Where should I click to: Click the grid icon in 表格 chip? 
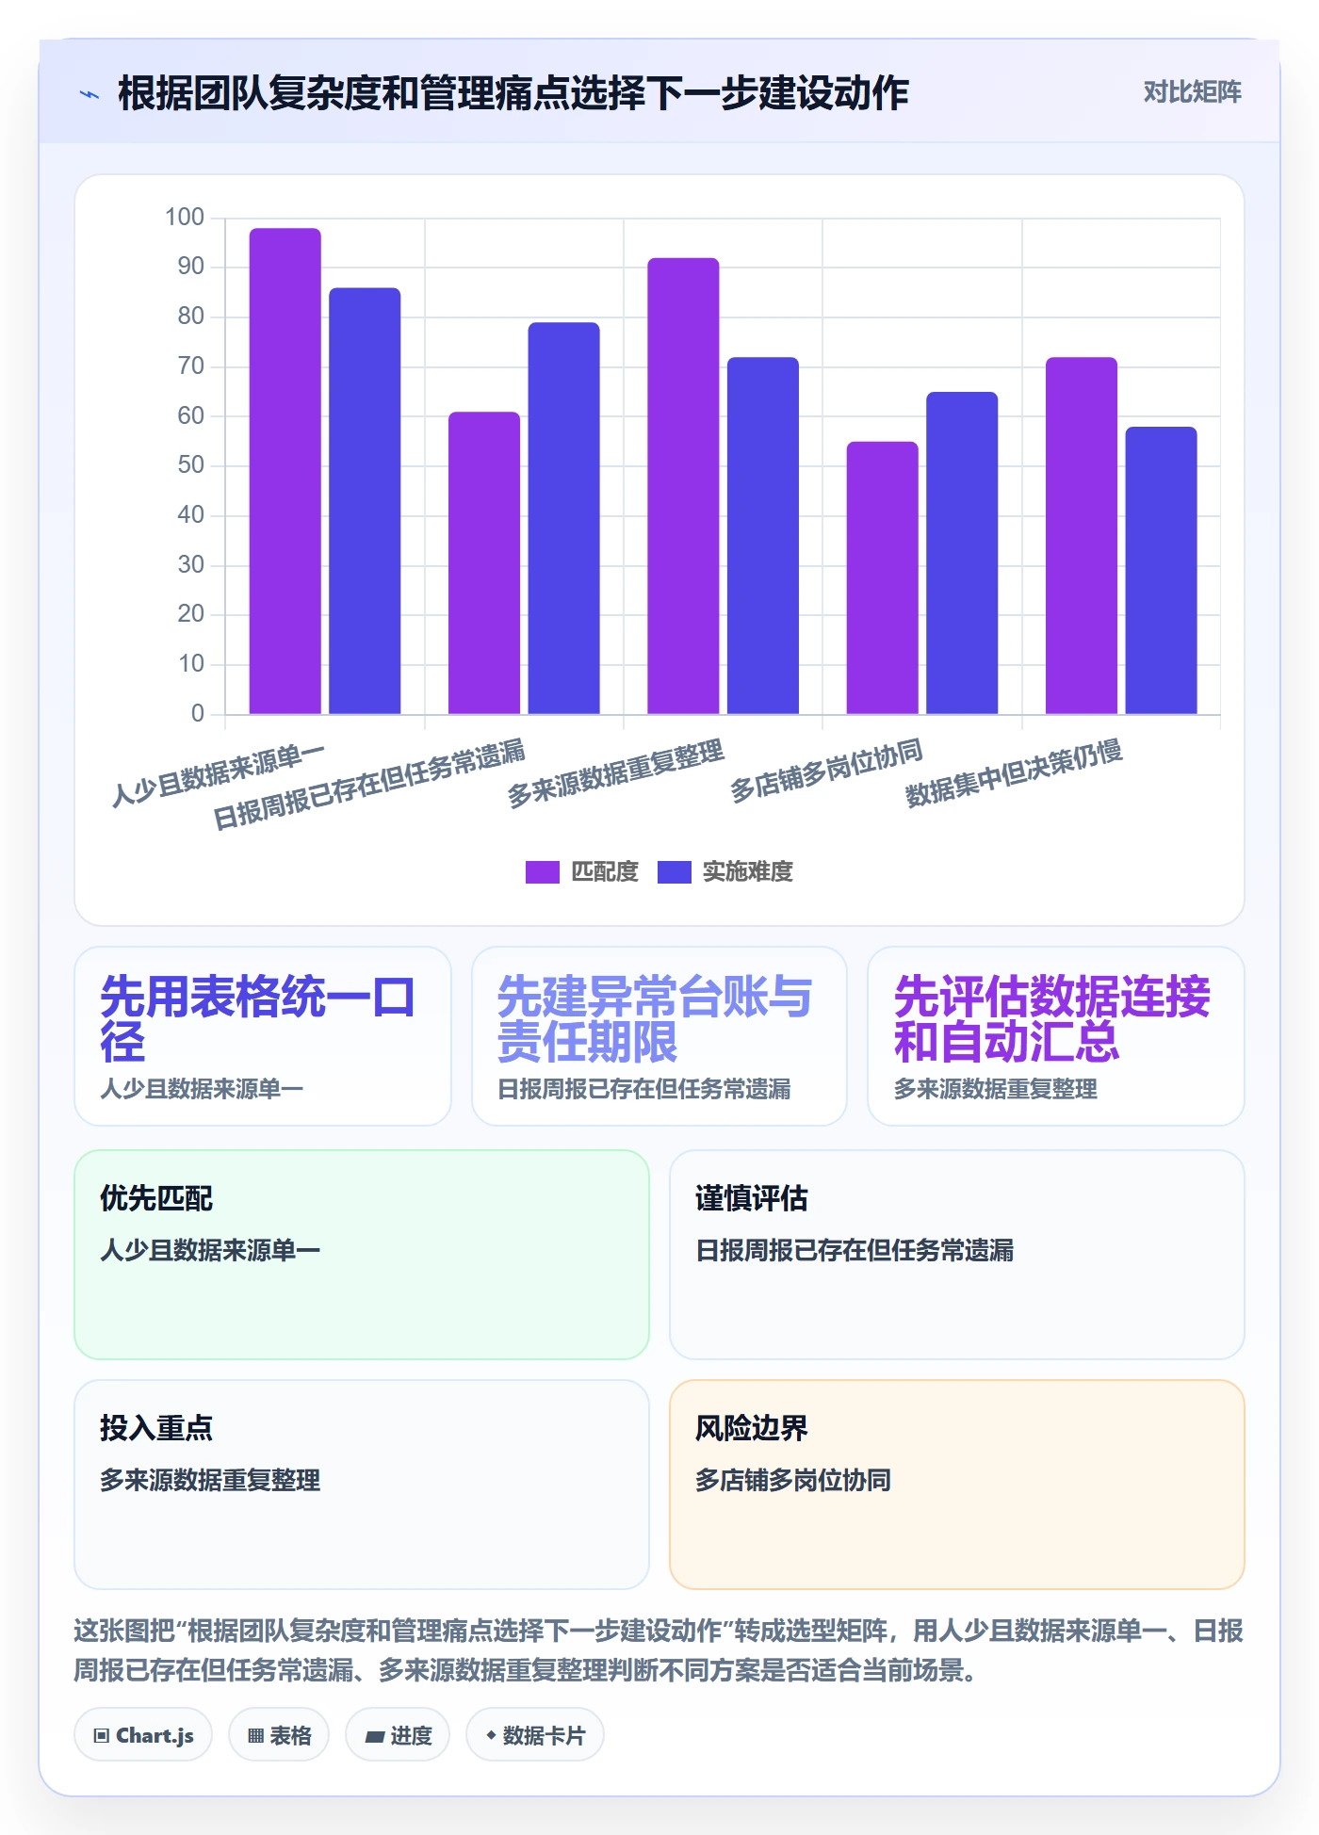pyautogui.click(x=255, y=1735)
